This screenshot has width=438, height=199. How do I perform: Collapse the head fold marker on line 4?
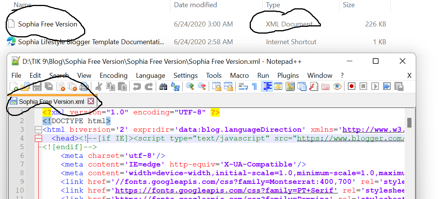(x=38, y=138)
